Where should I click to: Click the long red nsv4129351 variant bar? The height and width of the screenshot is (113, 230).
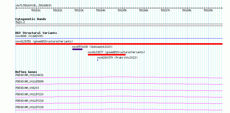pos(119,44)
